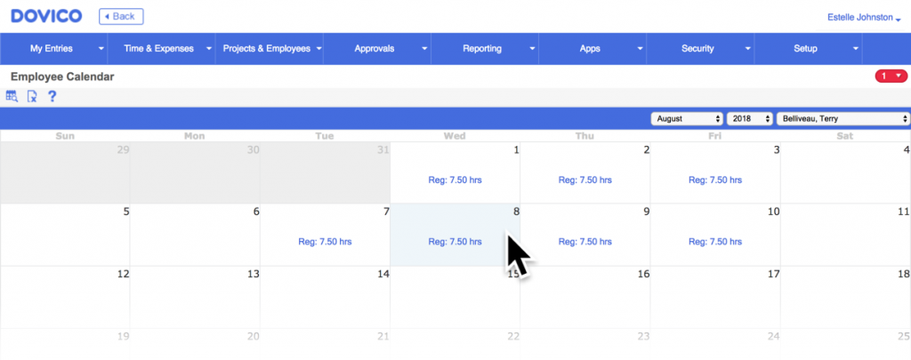Select the August 5 calendar cell
911x360 pixels.
[65, 235]
